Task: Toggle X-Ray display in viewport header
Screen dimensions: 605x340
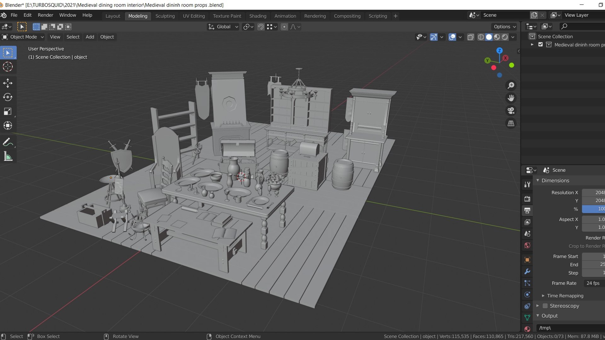Action: pos(470,37)
